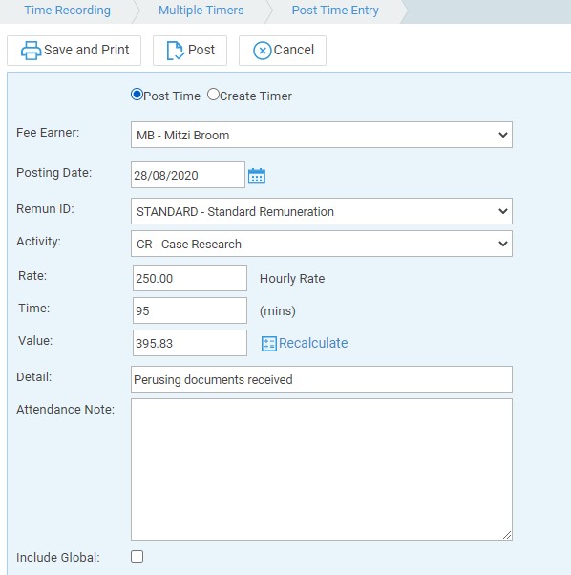Click the Time minutes field
571x575 pixels.
click(x=190, y=310)
